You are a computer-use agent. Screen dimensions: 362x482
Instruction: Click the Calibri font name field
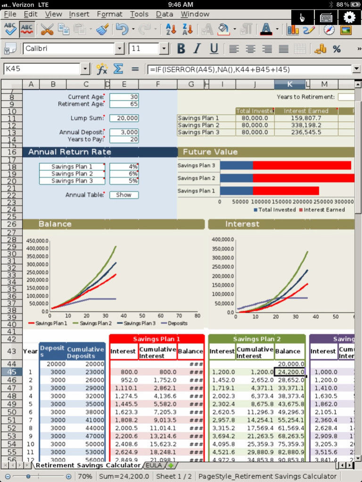pos(69,48)
